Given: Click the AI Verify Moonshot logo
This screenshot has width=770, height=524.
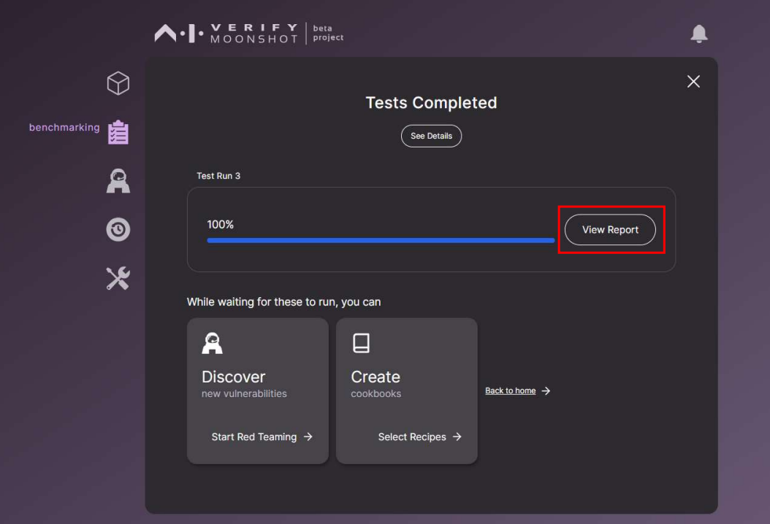Looking at the screenshot, I should [249, 34].
